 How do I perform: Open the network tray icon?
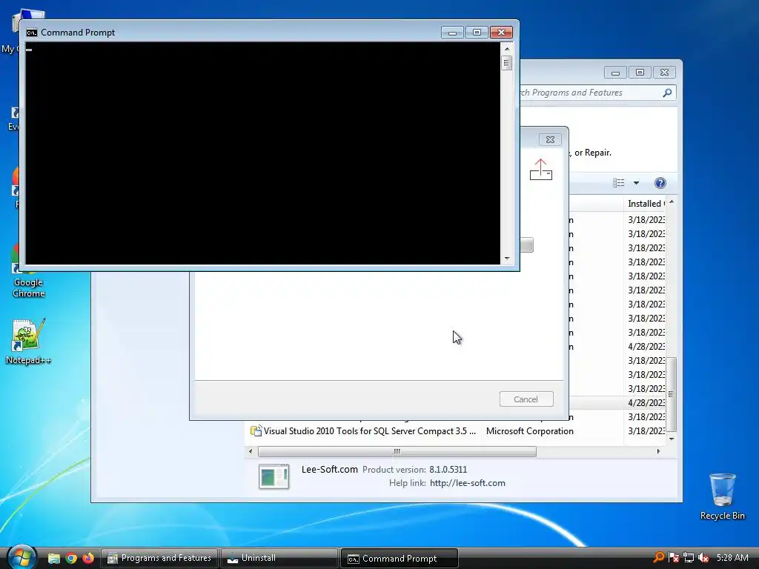pyautogui.click(x=689, y=558)
